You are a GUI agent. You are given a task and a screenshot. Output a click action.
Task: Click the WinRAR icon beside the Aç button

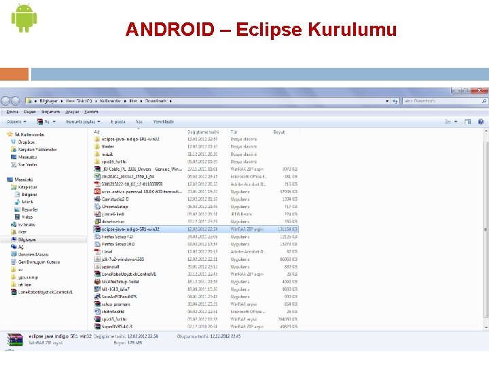point(39,122)
